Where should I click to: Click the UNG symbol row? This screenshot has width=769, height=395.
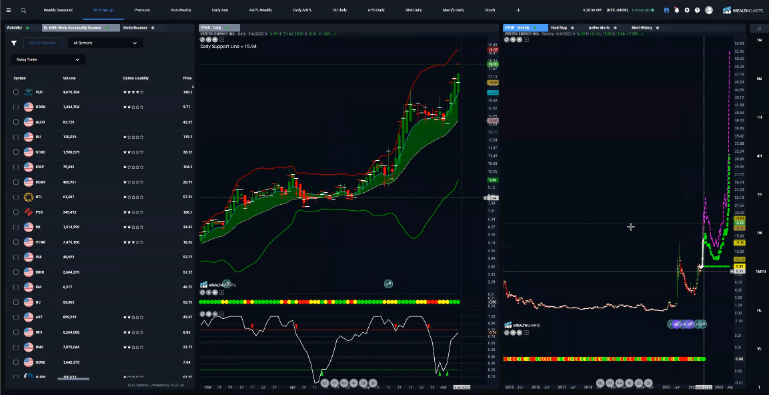(x=99, y=348)
